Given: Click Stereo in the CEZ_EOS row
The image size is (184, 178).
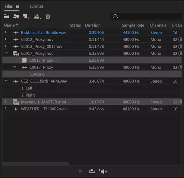Looking at the screenshot, I should [x=156, y=81].
